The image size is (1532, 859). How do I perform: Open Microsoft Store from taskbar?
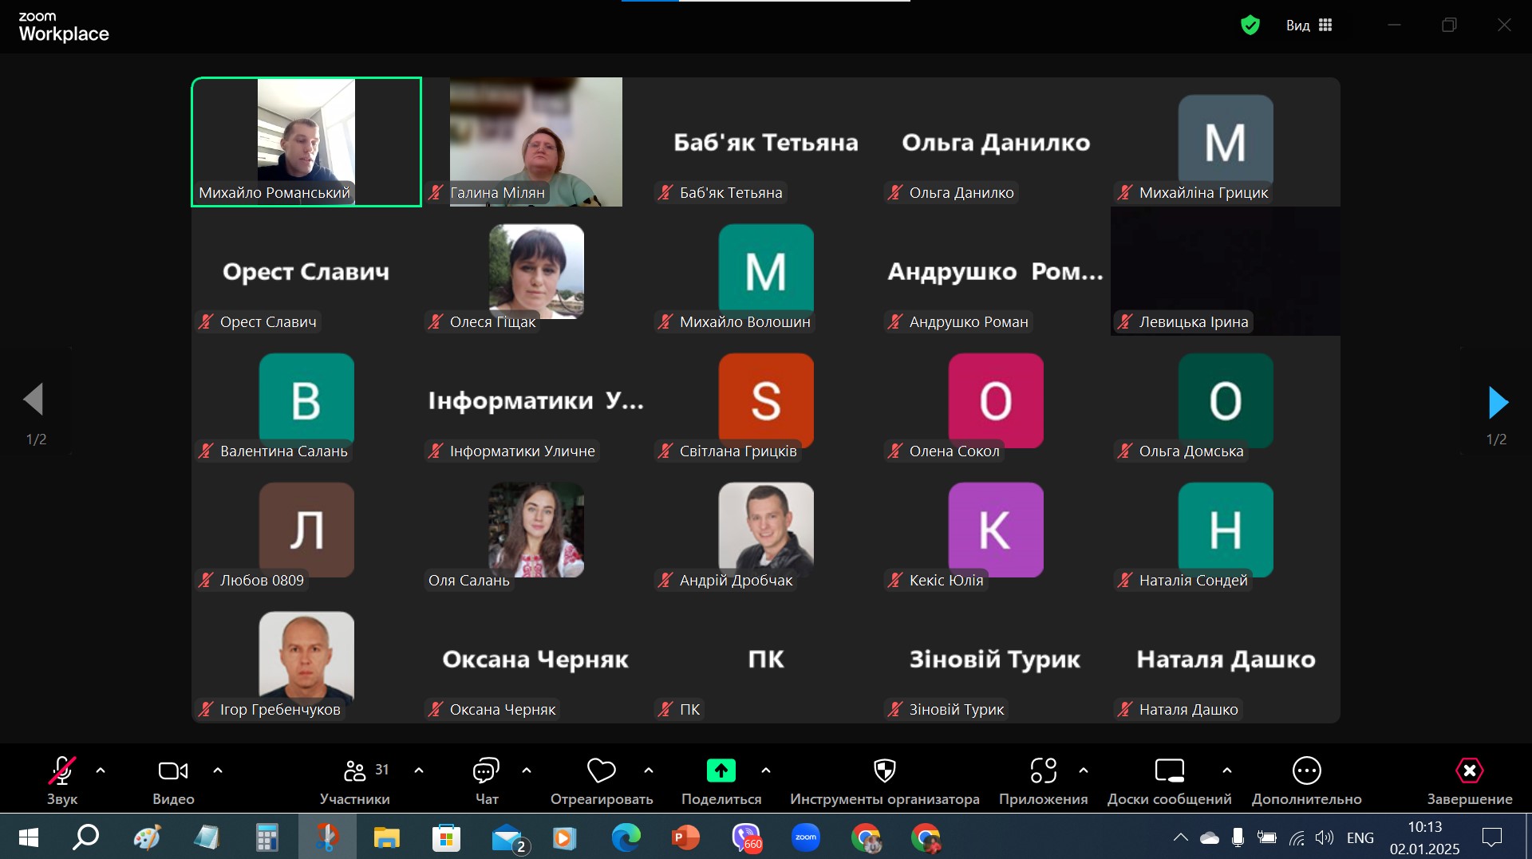pos(446,837)
